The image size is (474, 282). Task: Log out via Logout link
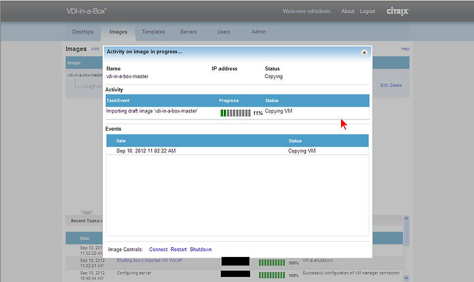click(x=367, y=11)
